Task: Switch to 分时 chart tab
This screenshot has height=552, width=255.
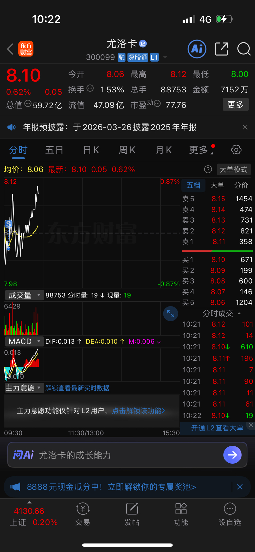Action: [18, 150]
